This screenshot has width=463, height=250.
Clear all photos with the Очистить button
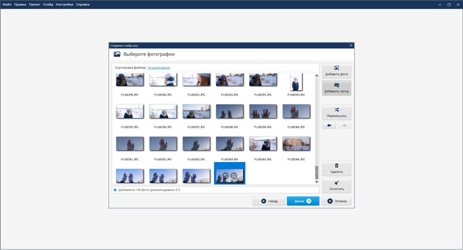[x=336, y=185]
